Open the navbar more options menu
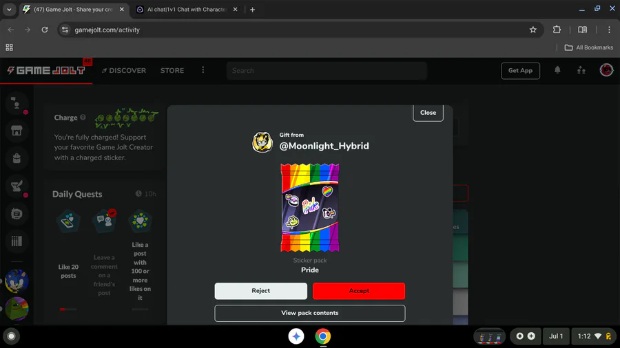This screenshot has width=620, height=348. pyautogui.click(x=203, y=70)
